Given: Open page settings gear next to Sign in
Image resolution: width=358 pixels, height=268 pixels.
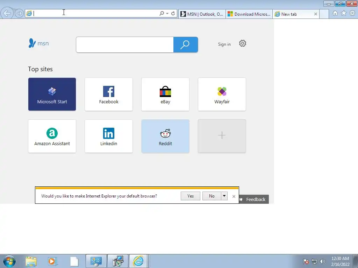Looking at the screenshot, I should [243, 43].
